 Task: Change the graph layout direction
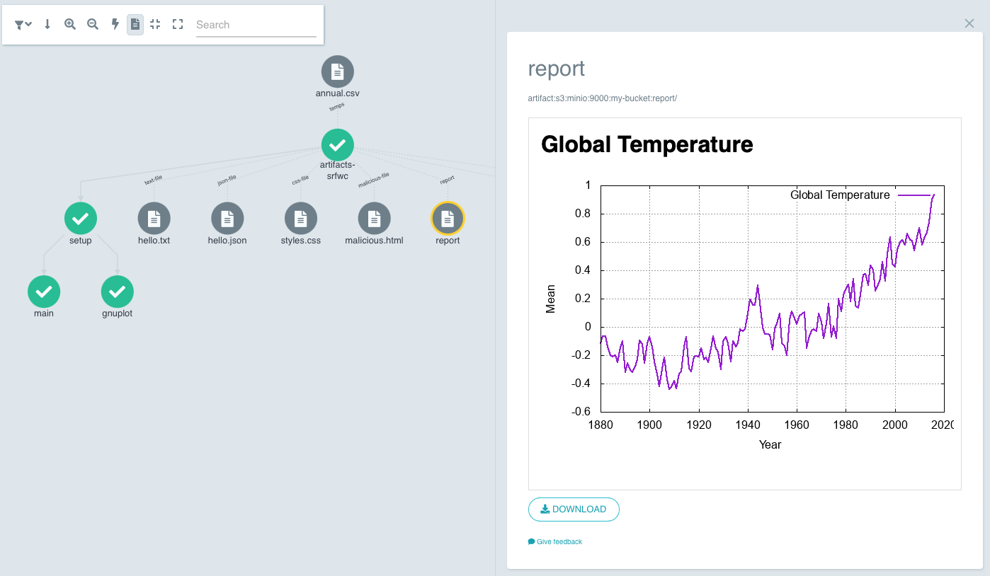(47, 23)
